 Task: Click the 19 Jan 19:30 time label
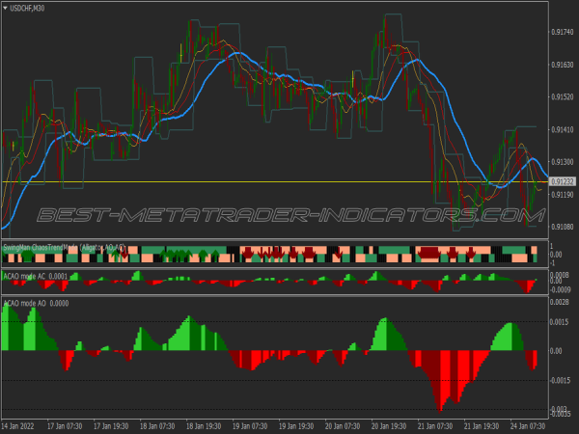(296, 426)
